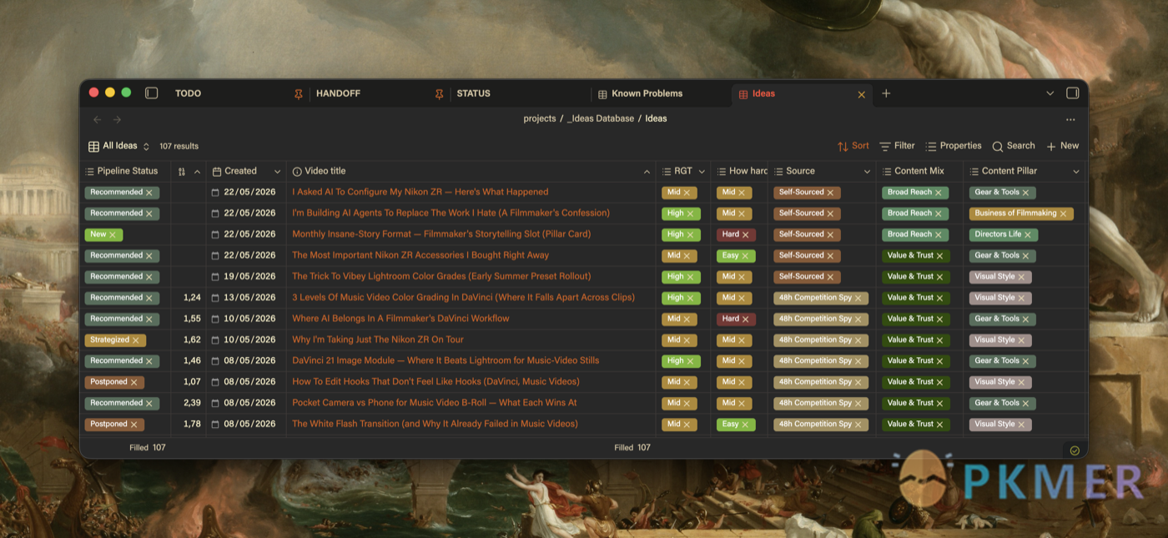Click the calendar icon in Created header

[217, 172]
